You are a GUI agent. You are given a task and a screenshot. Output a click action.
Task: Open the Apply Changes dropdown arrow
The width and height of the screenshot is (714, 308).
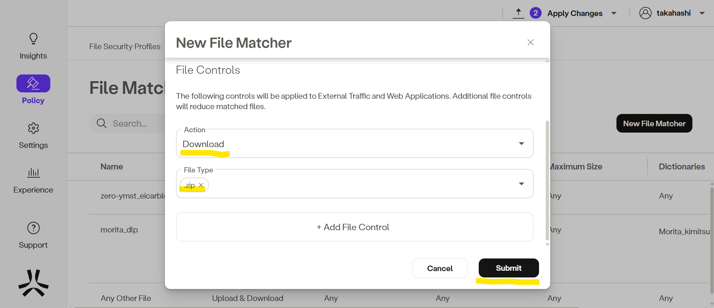[x=614, y=13]
